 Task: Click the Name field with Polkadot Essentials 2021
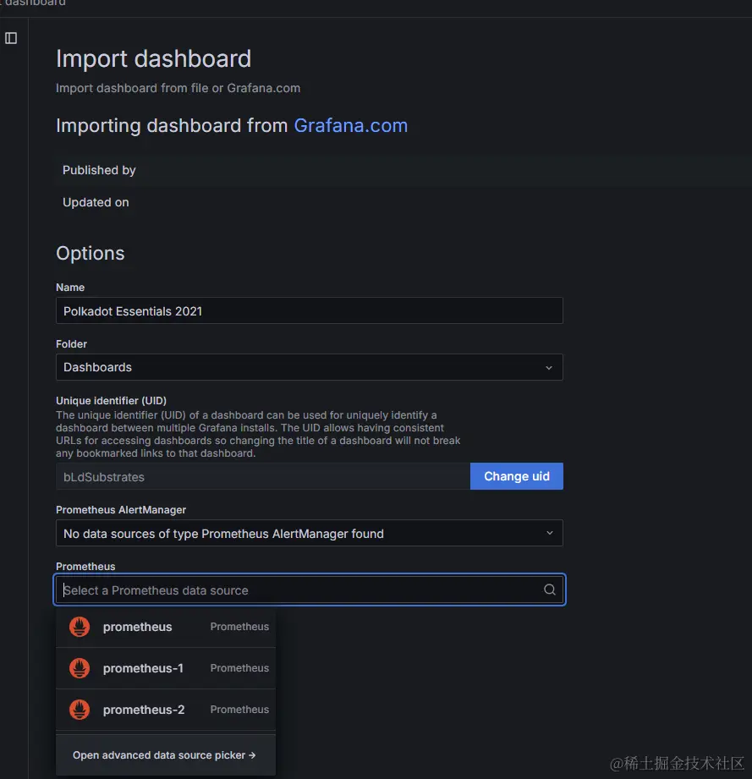[310, 311]
